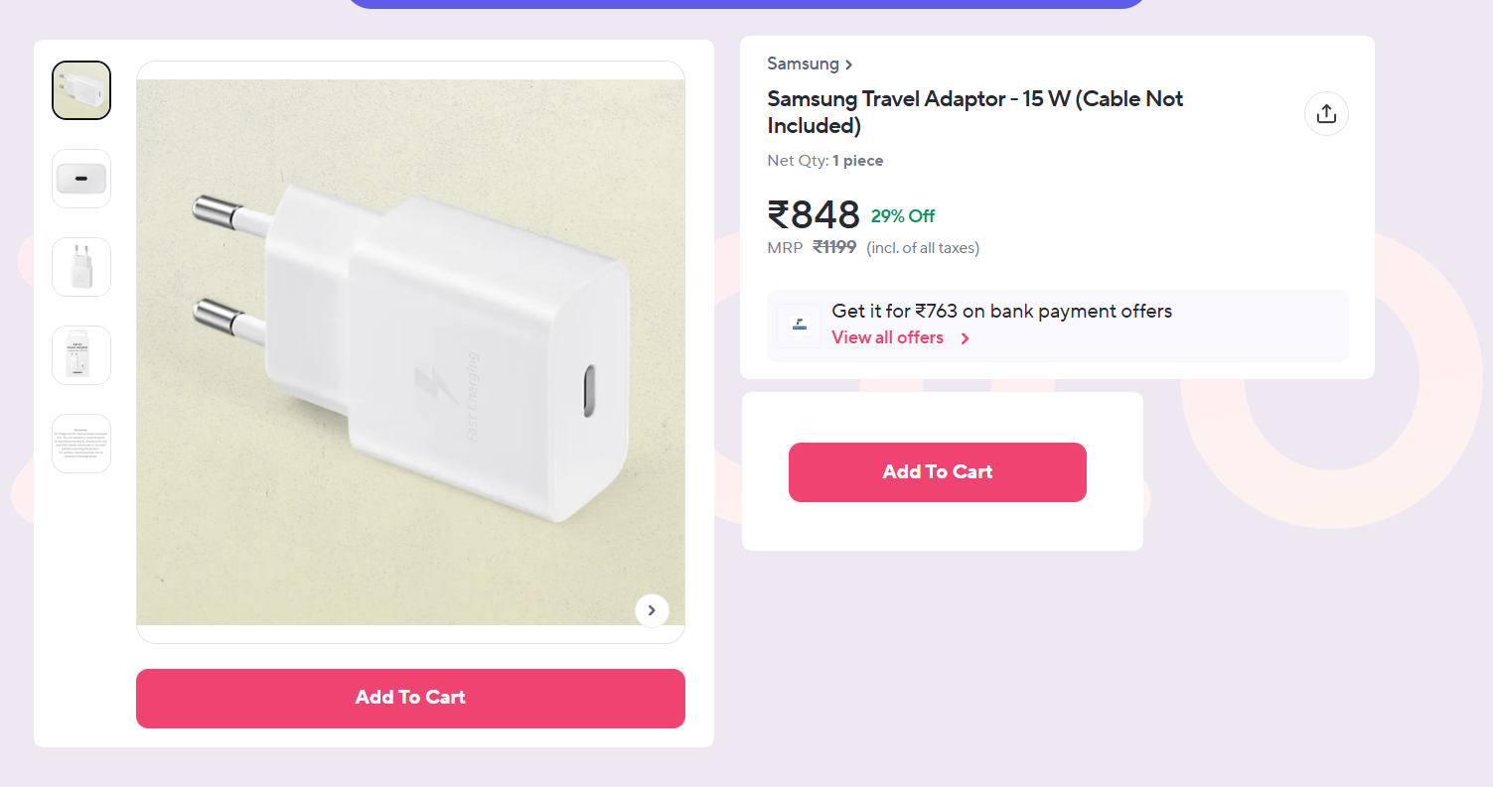Select the first angled charger thumbnail
The width and height of the screenshot is (1493, 787).
click(81, 90)
